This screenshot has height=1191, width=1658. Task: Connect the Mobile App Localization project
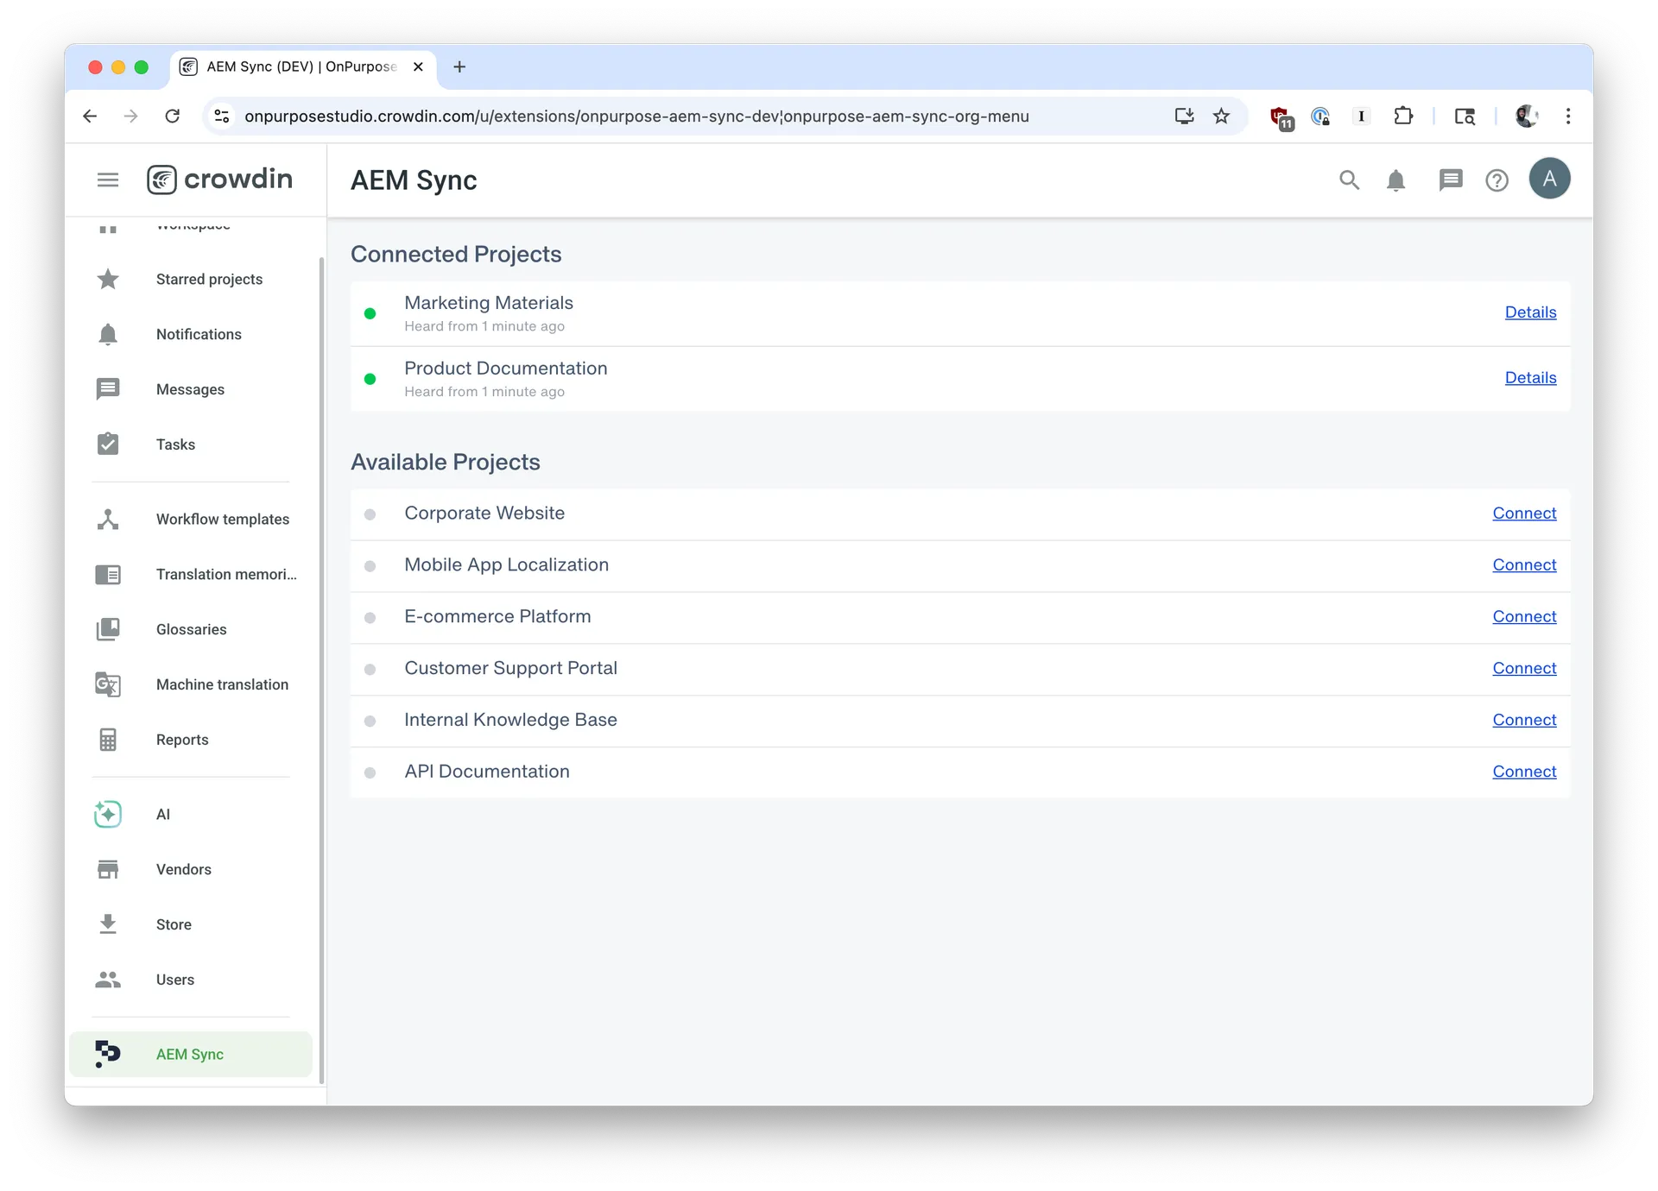(x=1524, y=565)
